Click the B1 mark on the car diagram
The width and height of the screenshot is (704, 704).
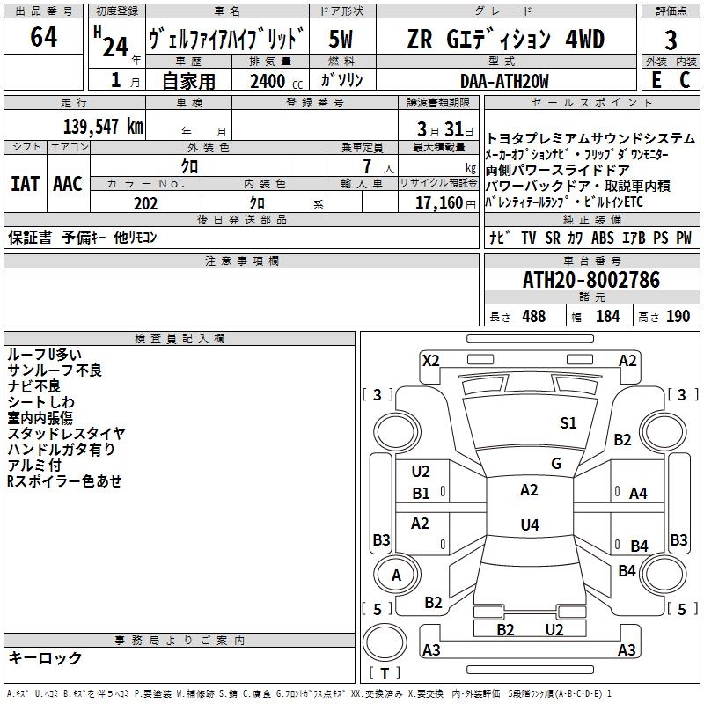(421, 494)
